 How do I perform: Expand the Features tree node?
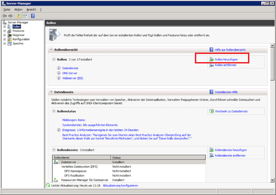point(5,31)
